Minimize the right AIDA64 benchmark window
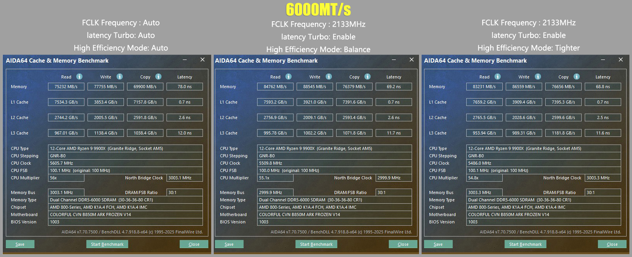 603,60
